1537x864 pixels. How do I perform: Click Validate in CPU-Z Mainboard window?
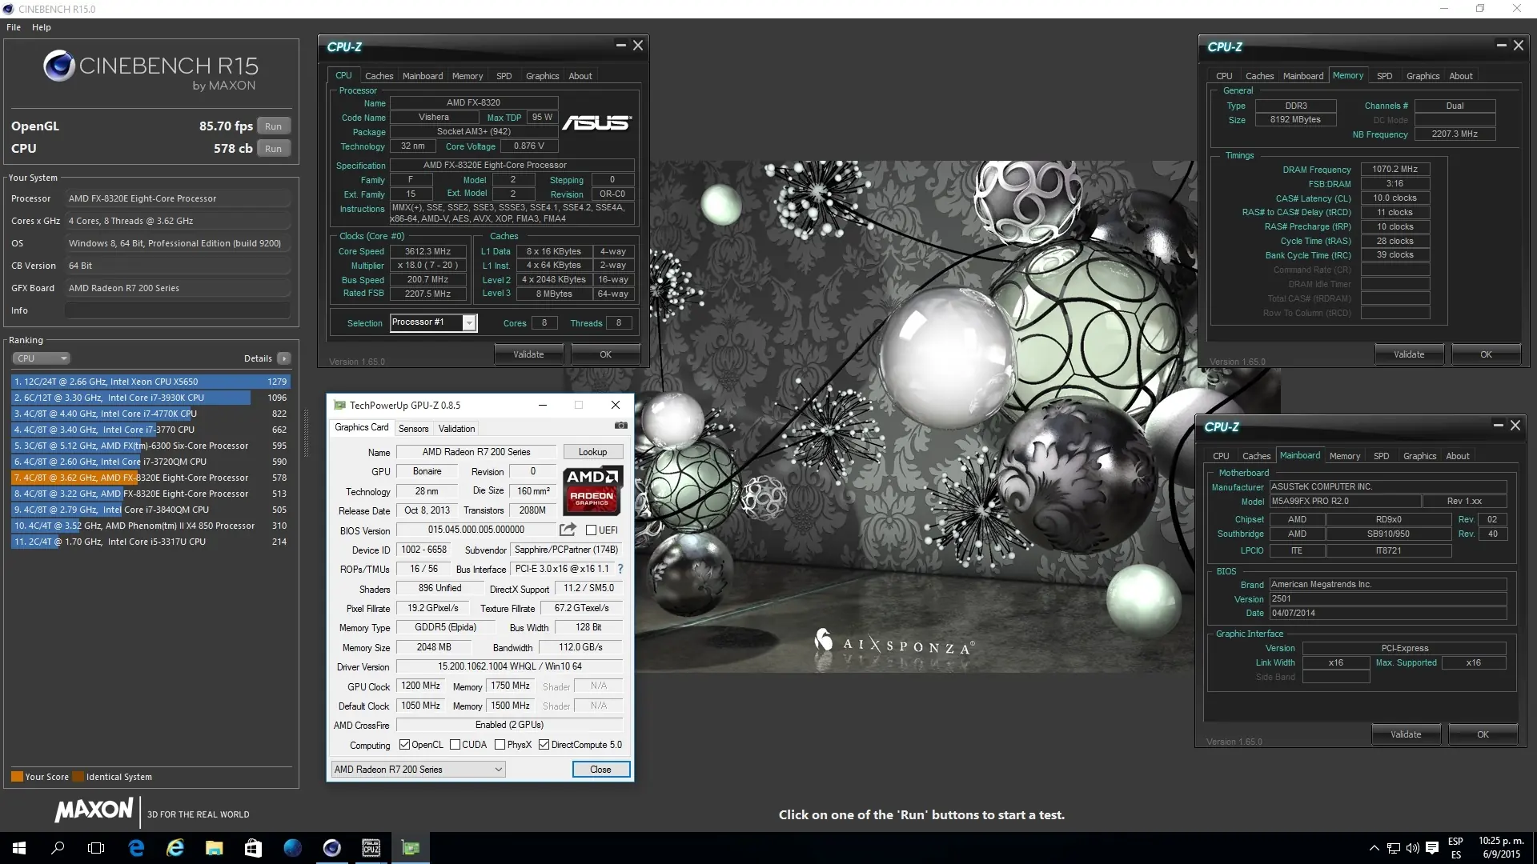point(1406,734)
